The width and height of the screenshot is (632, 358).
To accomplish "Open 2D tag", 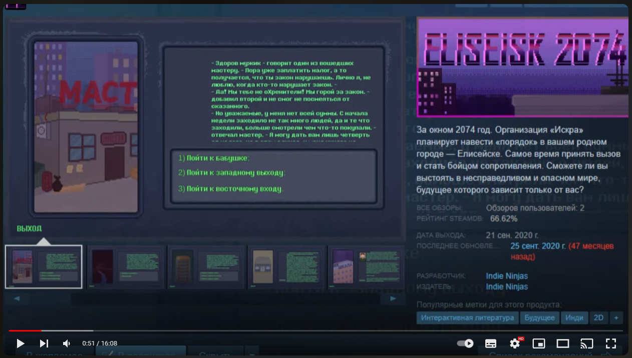I will [598, 317].
